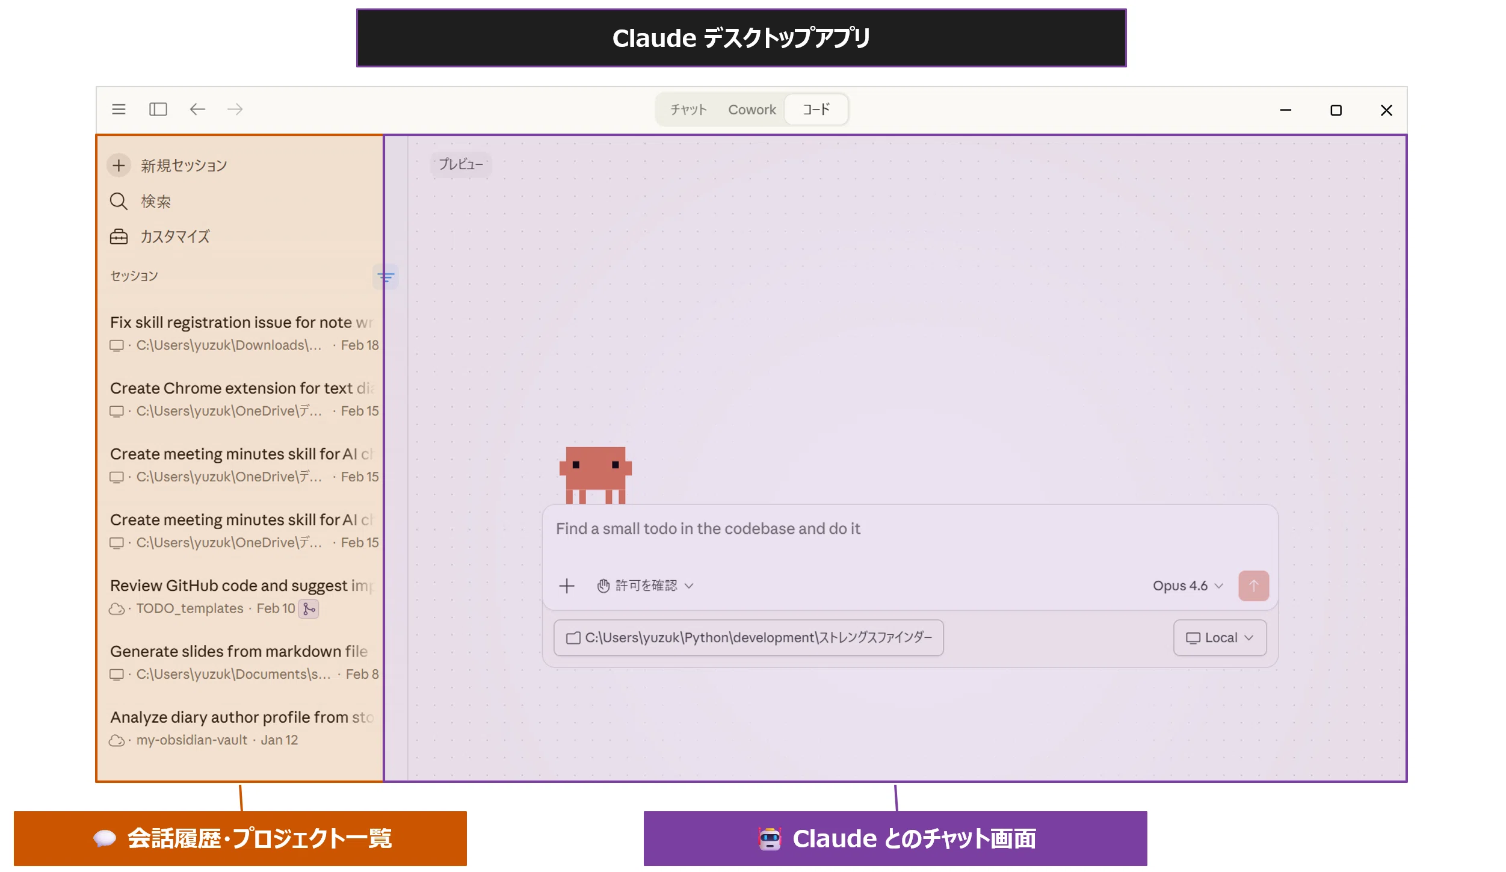Close the Claude window

[1386, 110]
